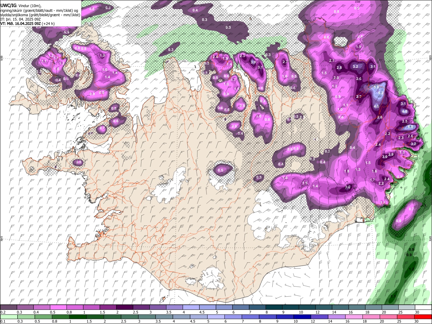Click the '15W' longitude label at top

357,2
